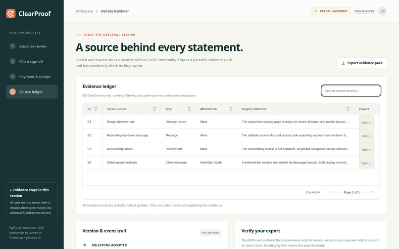Screen dimensions: 399x249
Task: Open the Source record column filter menu
Action: click(154, 109)
